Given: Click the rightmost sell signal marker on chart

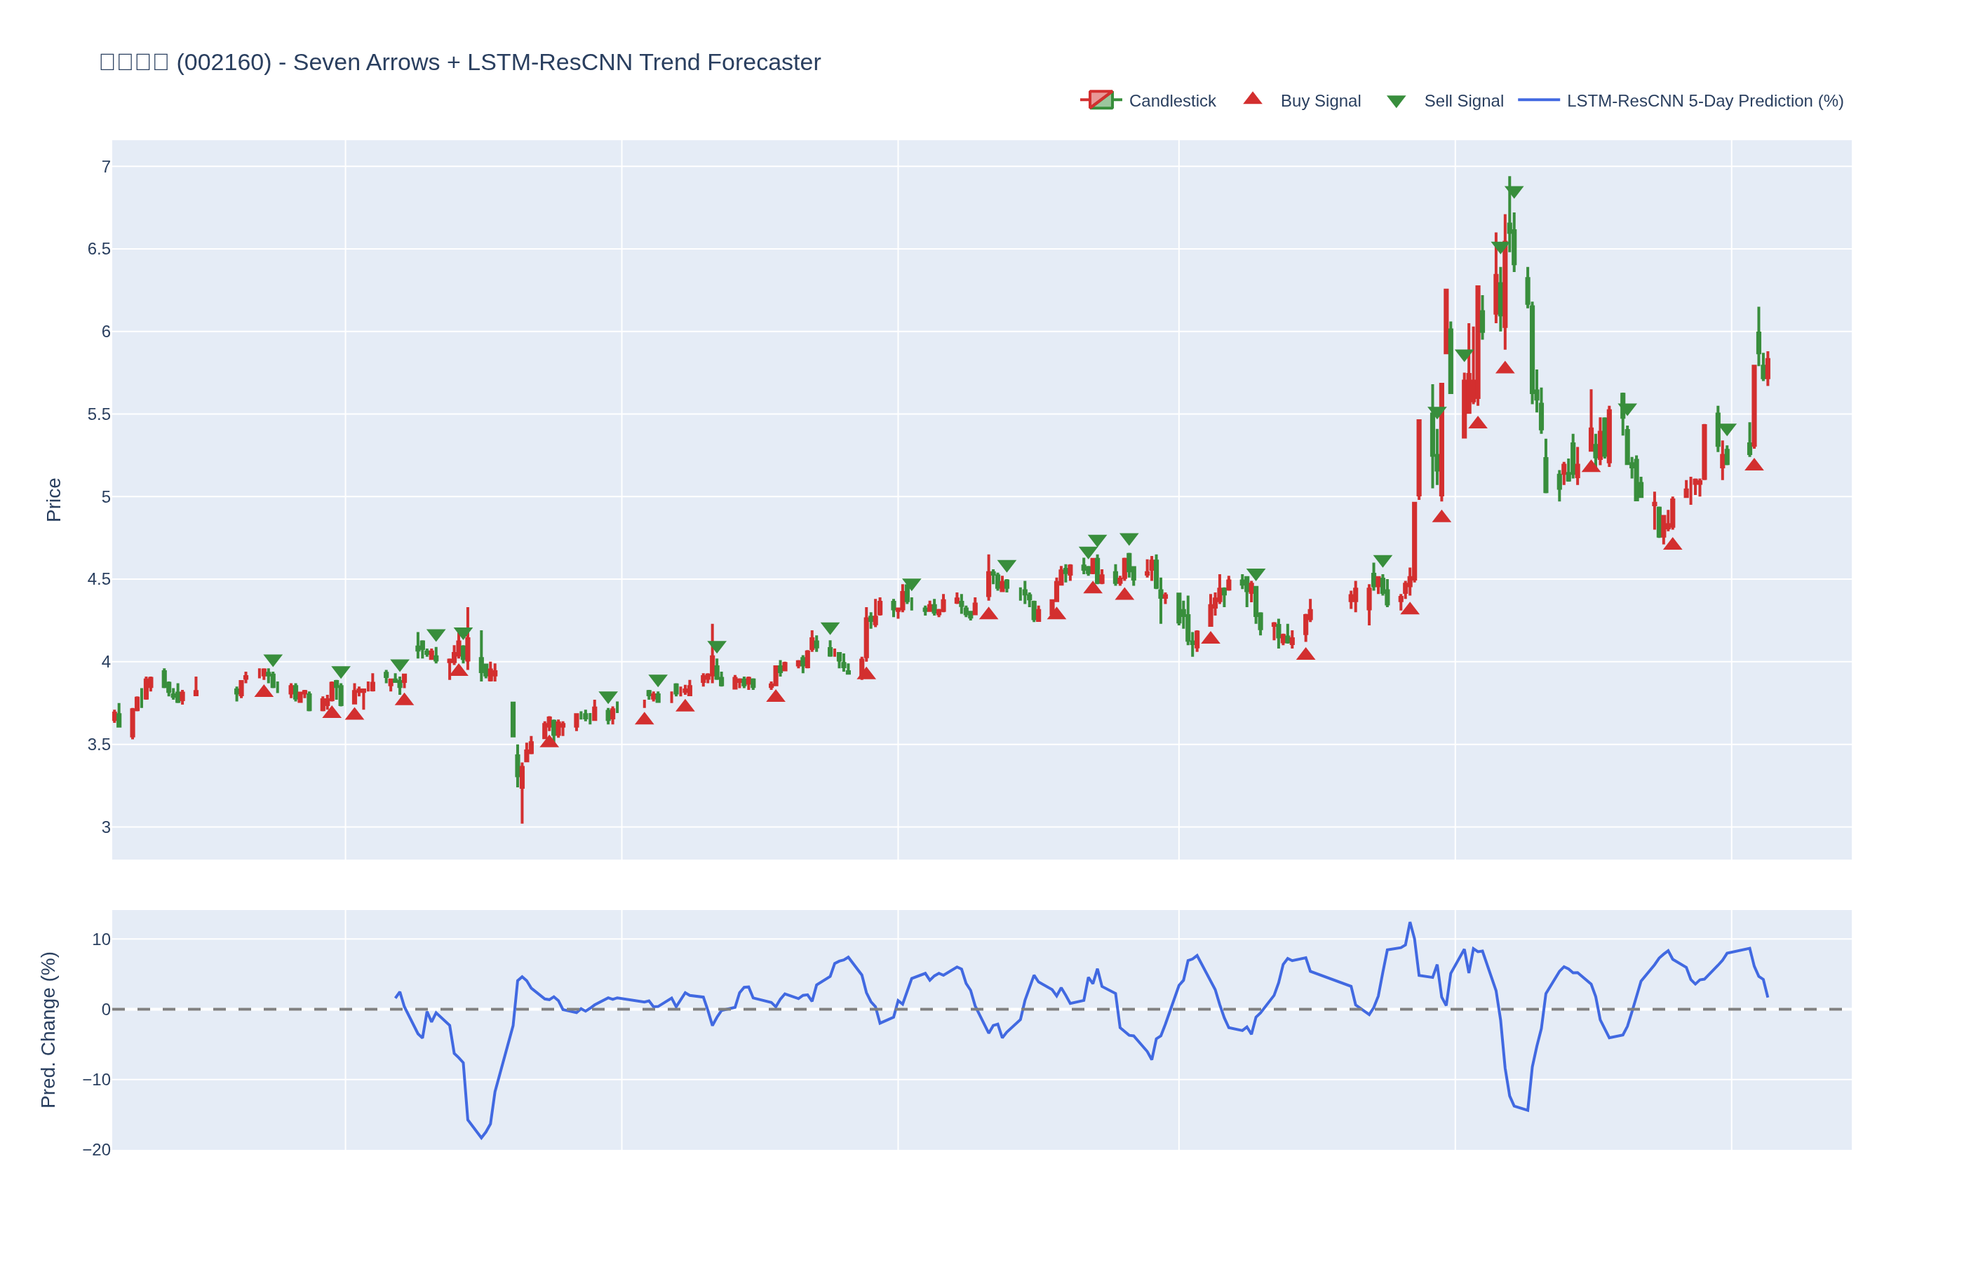Looking at the screenshot, I should pos(1726,429).
